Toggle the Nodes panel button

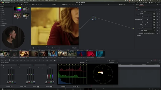tap(145, 3)
